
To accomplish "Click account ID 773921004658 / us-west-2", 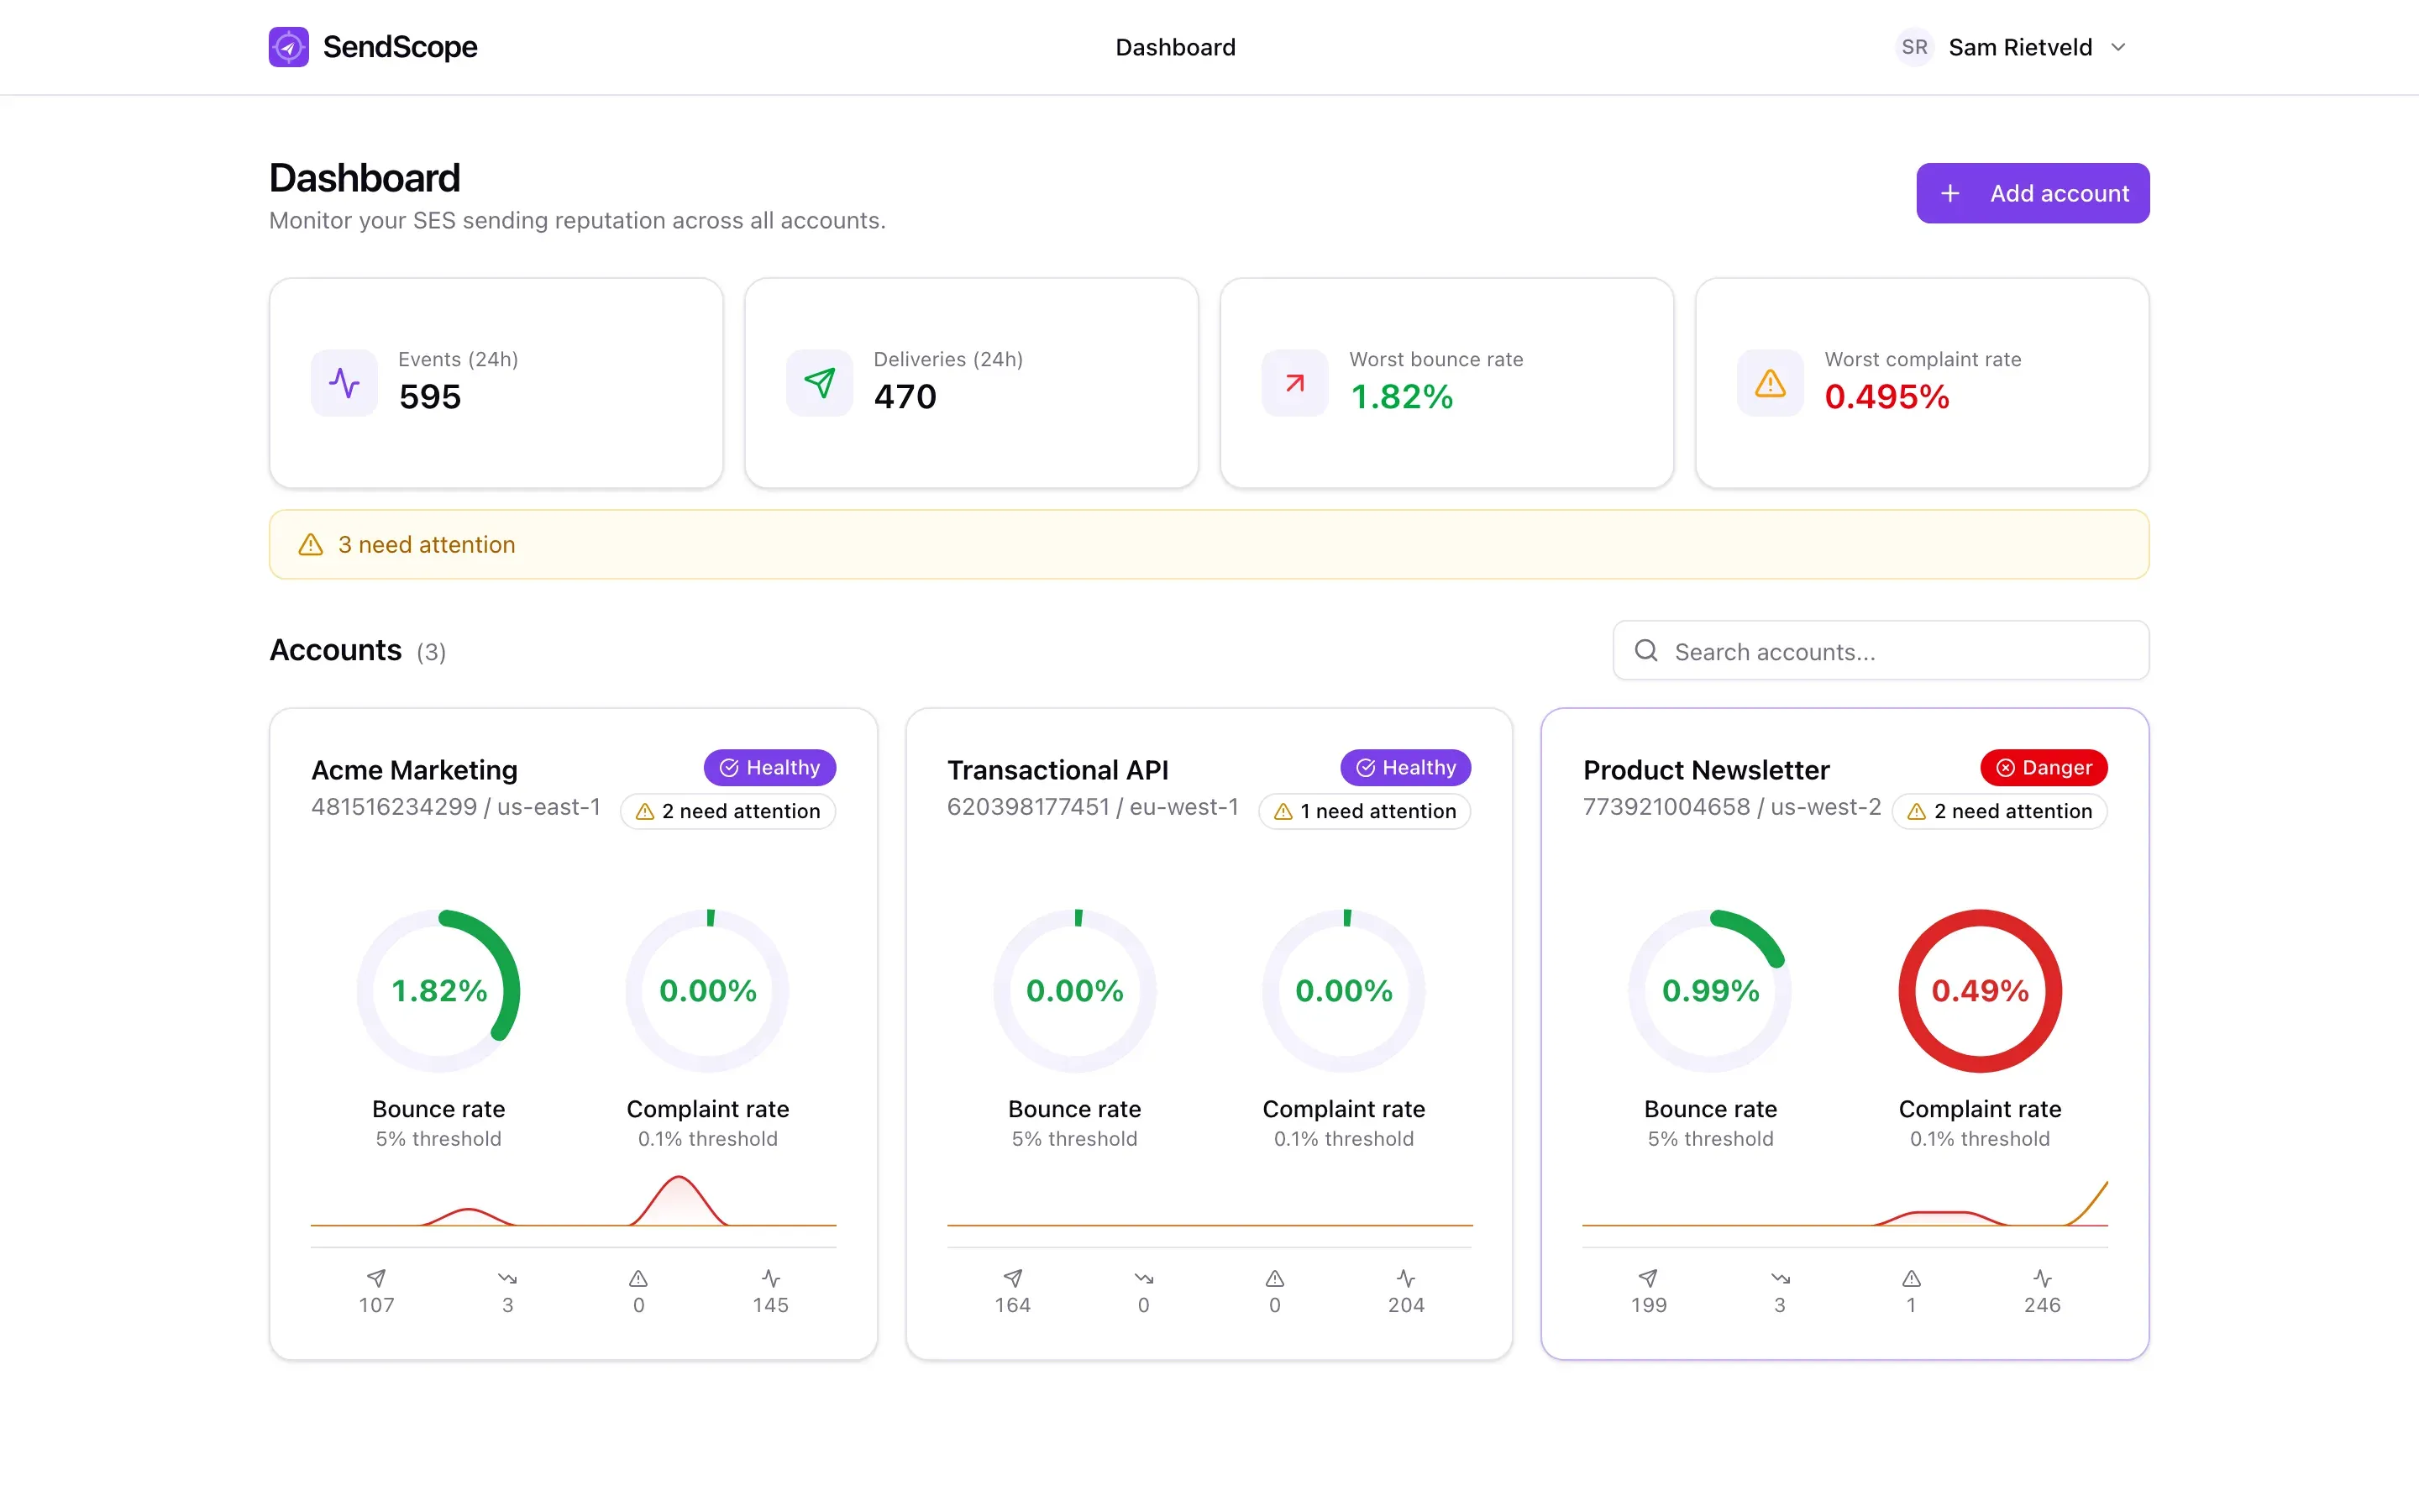I will [1731, 807].
